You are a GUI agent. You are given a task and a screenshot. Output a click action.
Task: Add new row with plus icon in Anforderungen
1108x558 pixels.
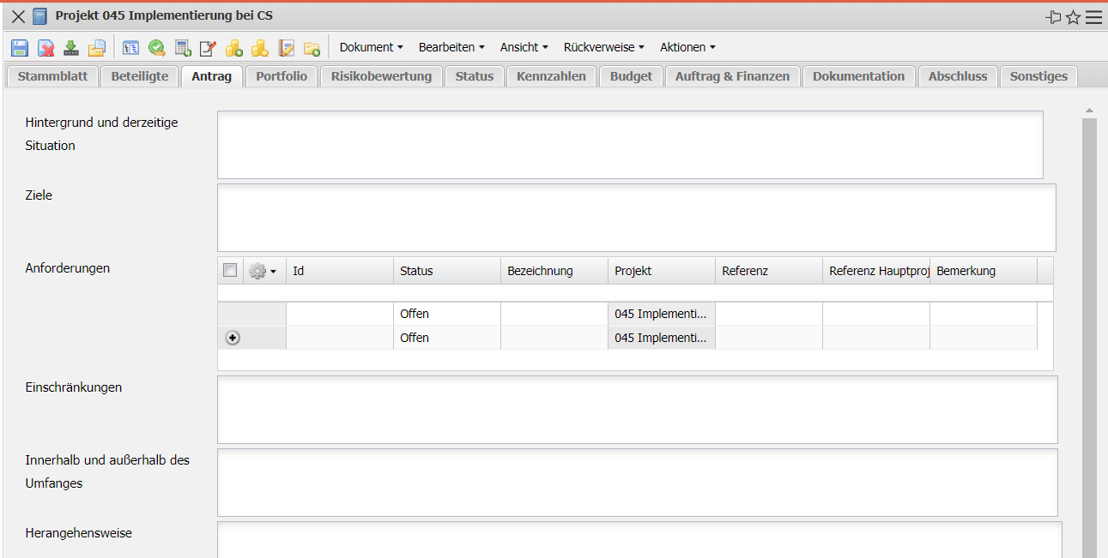tap(233, 338)
